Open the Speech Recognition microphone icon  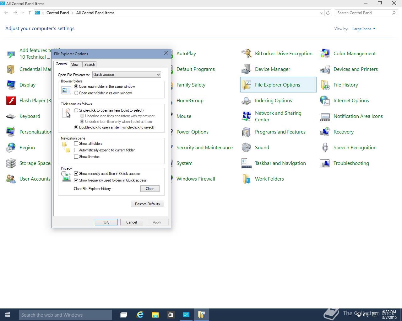point(325,148)
